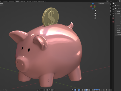121x91 pixels.
Task: Toggle snapping magnet in header
Action: pos(47,90)
